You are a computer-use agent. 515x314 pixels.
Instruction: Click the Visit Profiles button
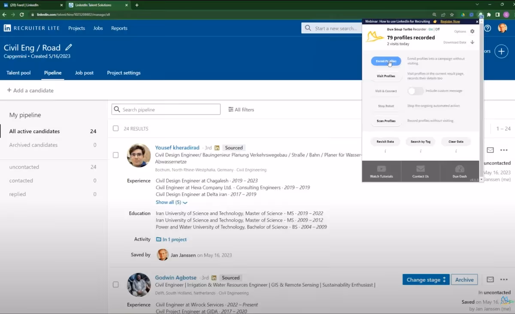point(386,76)
